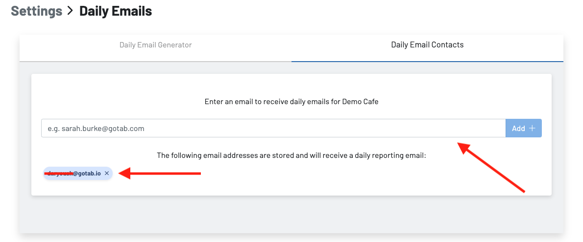Select the Daily Email Contacts tab
The height and width of the screenshot is (242, 583).
[427, 45]
